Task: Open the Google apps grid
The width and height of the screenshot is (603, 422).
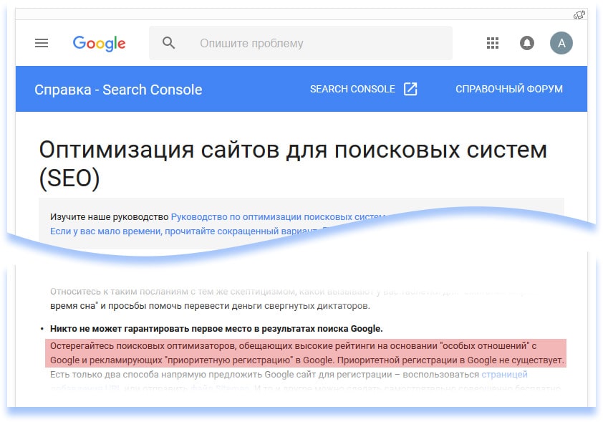Action: (493, 43)
